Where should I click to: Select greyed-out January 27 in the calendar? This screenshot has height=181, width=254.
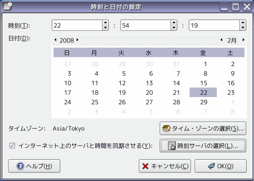pyautogui.click(x=68, y=64)
